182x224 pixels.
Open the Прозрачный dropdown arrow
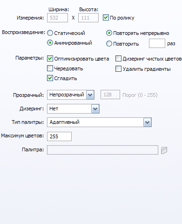90,95
